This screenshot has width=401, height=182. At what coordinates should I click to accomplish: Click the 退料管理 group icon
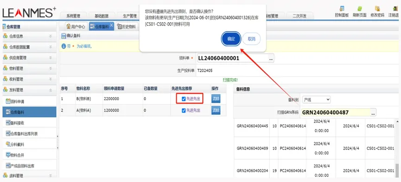click(5, 175)
